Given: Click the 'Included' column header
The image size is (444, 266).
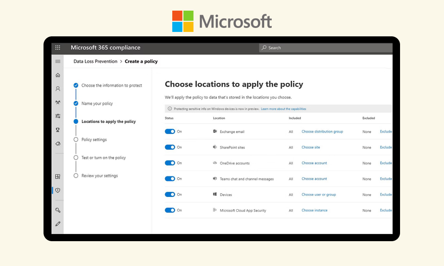Looking at the screenshot, I should coord(295,118).
